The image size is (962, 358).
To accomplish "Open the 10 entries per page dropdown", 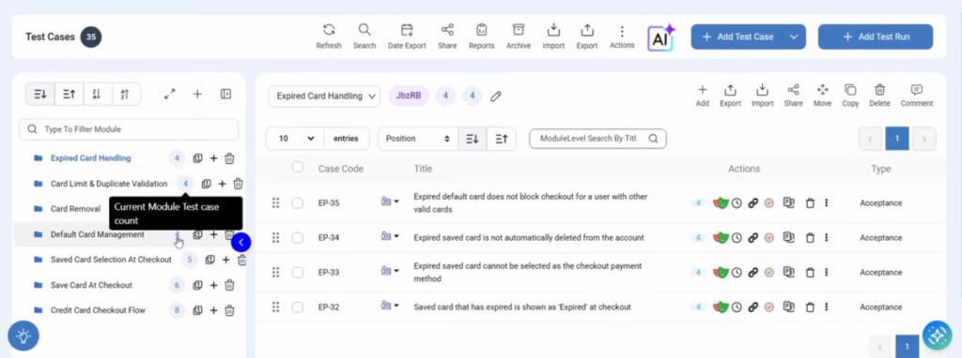I will pyautogui.click(x=295, y=139).
